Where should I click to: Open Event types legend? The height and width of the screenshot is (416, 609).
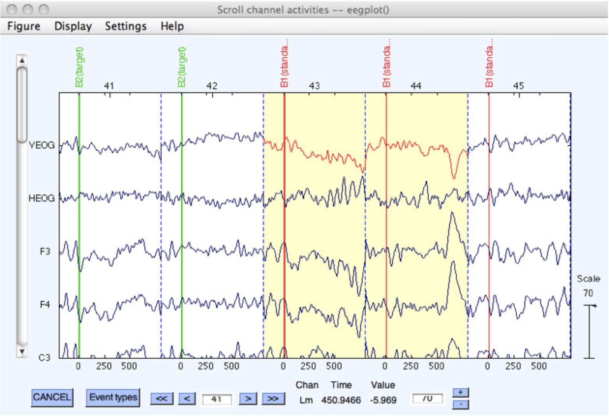pos(113,397)
